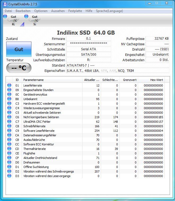Click the blue status orb for drive S:
This screenshot has width=175, height=201.
click(26, 16)
